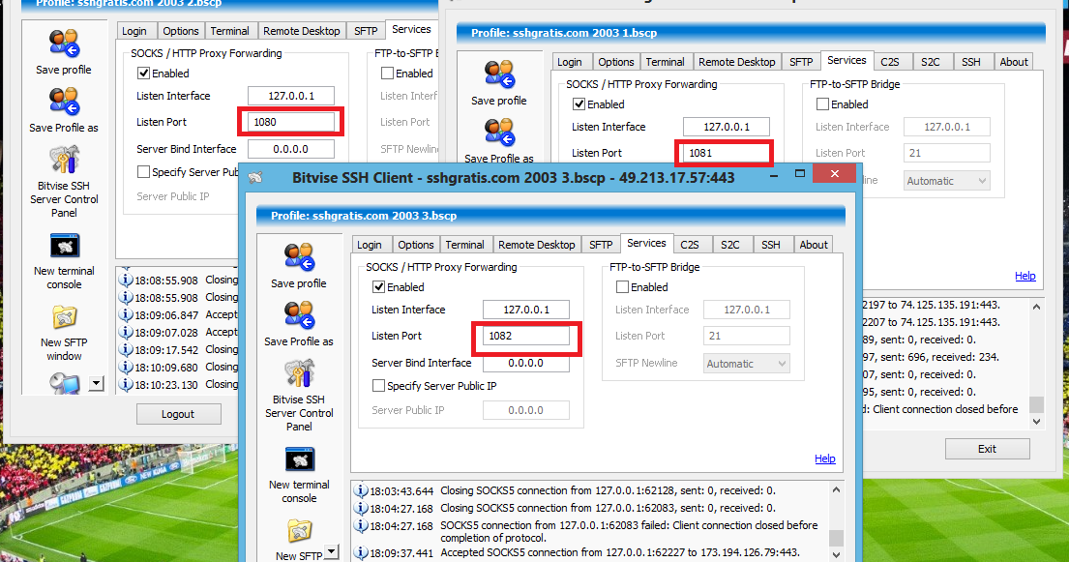
Task: Open SFTP tab in 2003 2.bscp window
Action: (x=366, y=31)
